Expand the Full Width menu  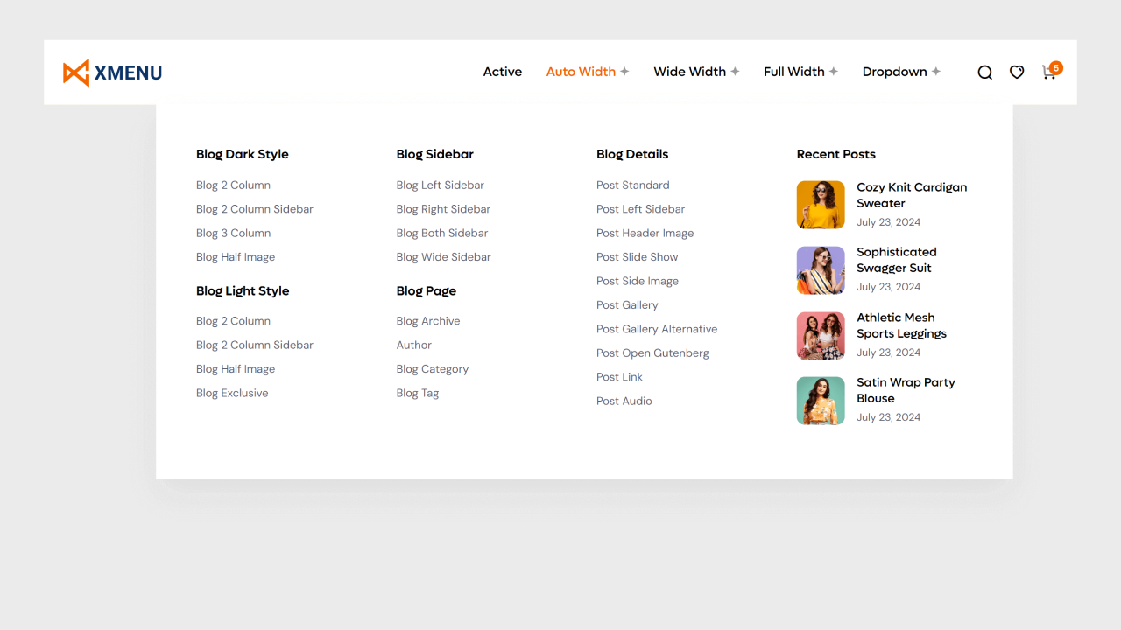point(800,72)
